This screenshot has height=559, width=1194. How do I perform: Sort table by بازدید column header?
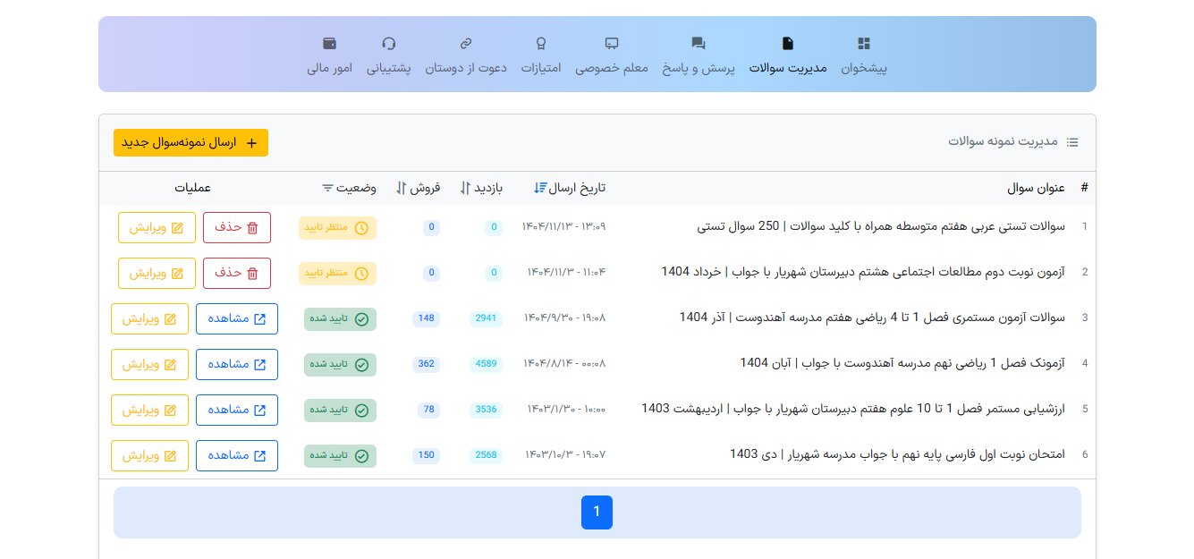(x=481, y=188)
